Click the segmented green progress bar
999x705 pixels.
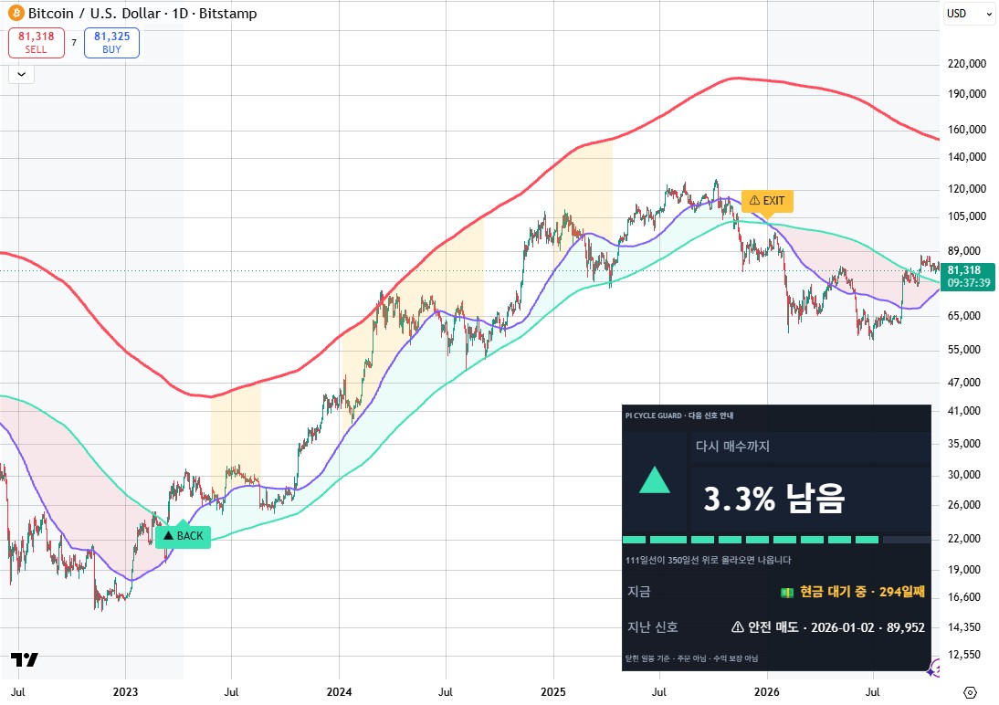776,540
